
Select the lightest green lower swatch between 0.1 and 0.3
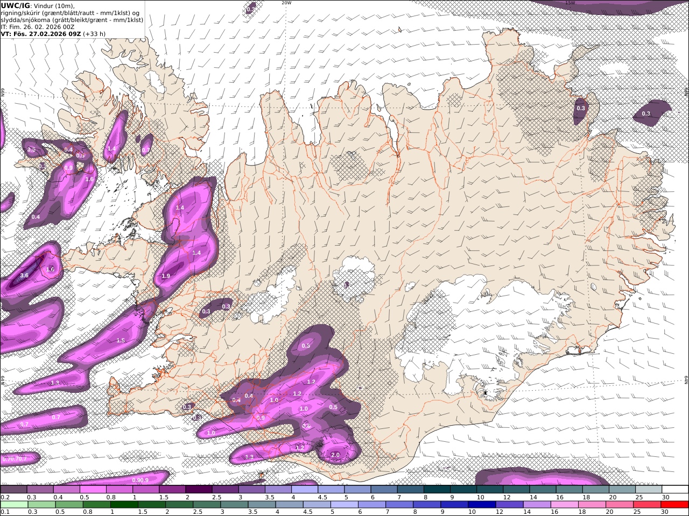tap(15, 504)
